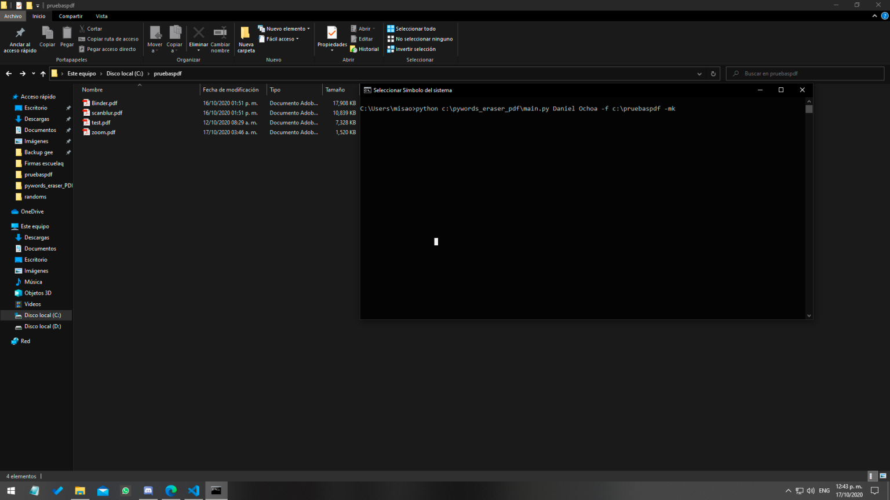This screenshot has width=890, height=500.
Task: Open address bar history dropdown
Action: tap(699, 73)
